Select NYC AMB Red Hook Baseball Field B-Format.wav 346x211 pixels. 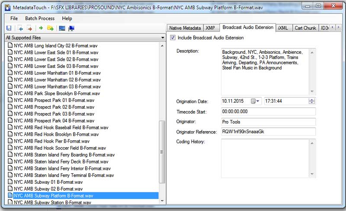pos(61,127)
